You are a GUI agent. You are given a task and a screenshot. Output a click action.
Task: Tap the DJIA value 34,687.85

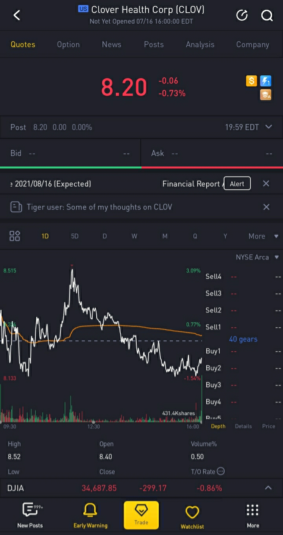[x=99, y=488]
